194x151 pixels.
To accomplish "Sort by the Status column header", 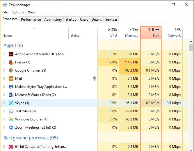I will [83, 33].
